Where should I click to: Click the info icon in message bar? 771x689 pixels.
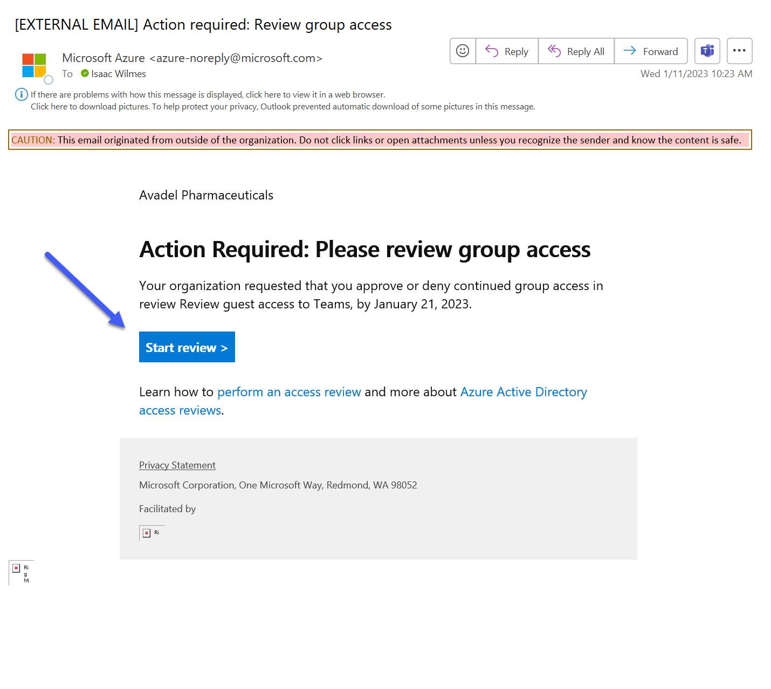[x=21, y=95]
